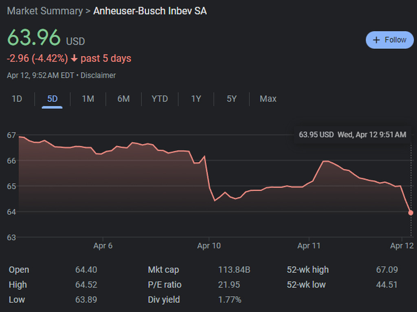Image resolution: width=417 pixels, height=312 pixels.
Task: Click the Apr 10 date marker
Action: point(209,246)
